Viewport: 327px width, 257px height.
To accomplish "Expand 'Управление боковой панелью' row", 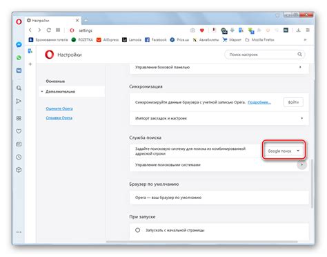I will [219, 67].
